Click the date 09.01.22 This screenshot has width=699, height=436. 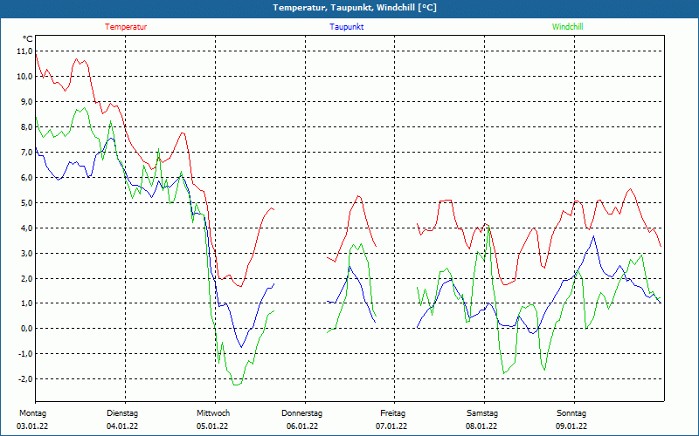tap(571, 426)
